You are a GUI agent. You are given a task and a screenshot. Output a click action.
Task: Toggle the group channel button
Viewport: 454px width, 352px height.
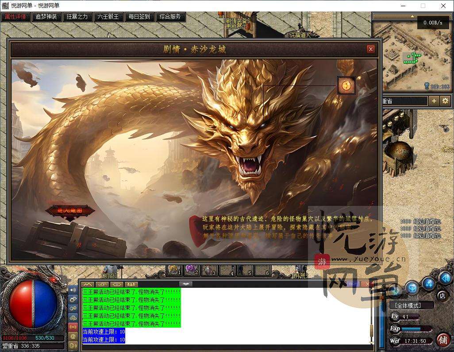[73, 318]
